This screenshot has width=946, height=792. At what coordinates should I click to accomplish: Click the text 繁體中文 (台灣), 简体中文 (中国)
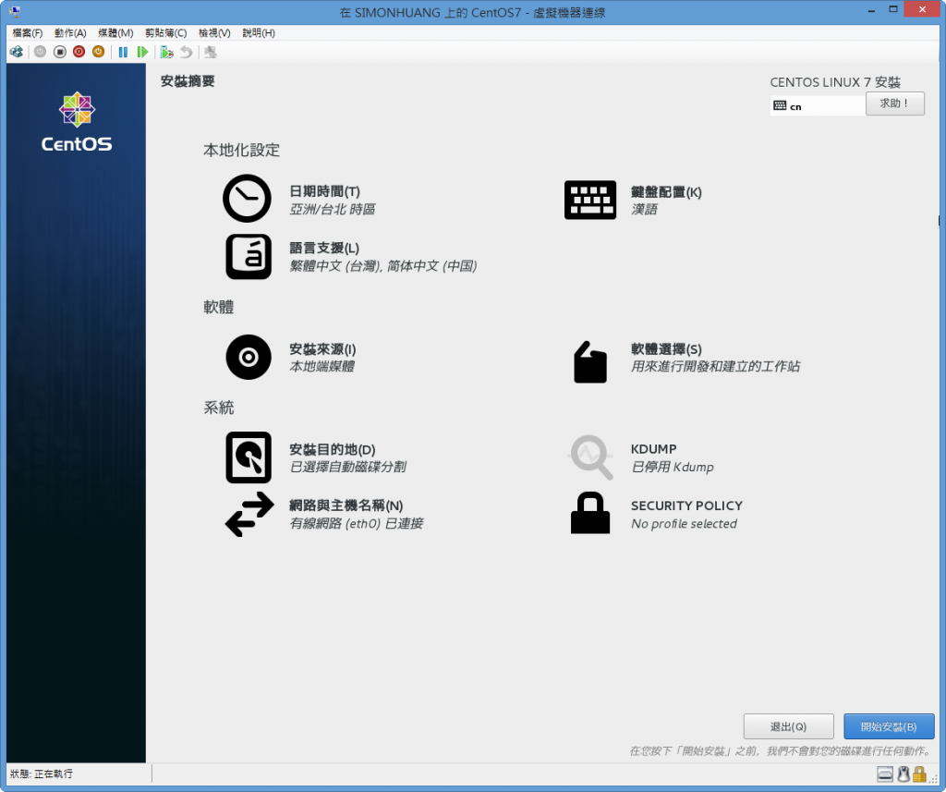coord(383,265)
